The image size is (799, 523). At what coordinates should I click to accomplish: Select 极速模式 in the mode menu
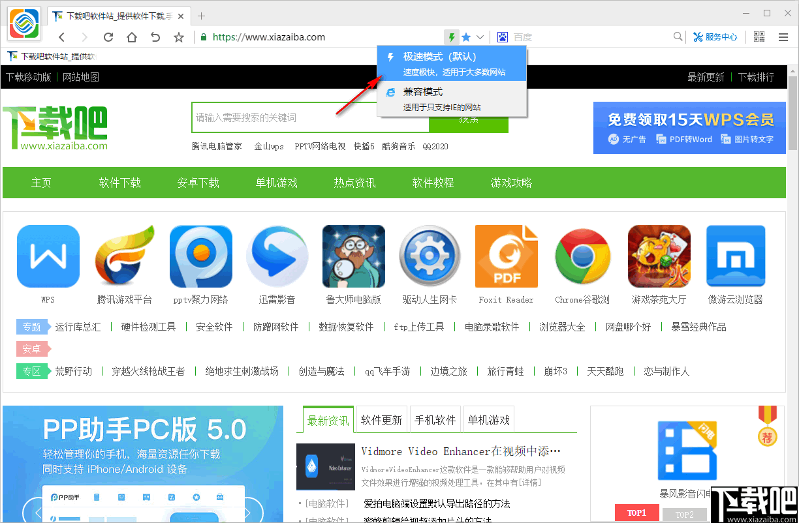click(452, 62)
